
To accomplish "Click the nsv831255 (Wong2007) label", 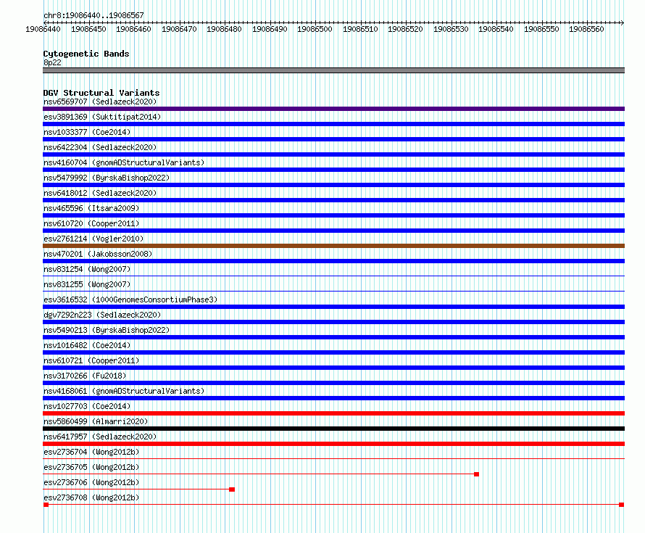I will [87, 284].
